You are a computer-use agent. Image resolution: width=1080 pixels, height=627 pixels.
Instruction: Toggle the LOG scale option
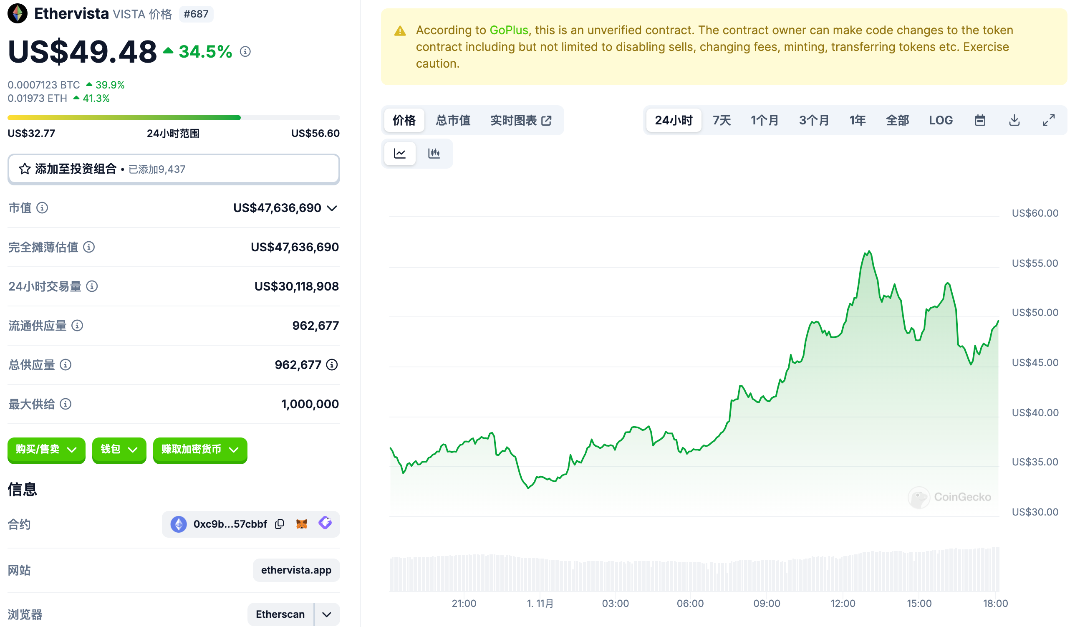pos(940,120)
